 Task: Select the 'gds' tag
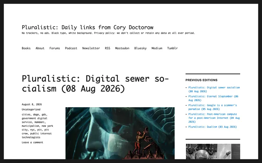coord(44,114)
